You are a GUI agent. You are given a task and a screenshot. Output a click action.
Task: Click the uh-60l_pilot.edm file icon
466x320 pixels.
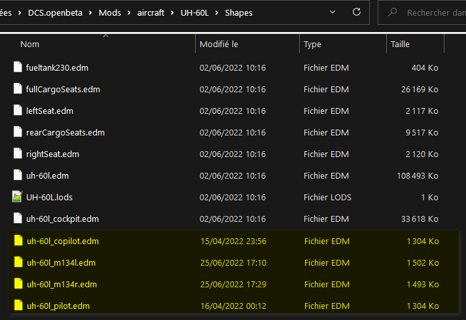(x=18, y=306)
